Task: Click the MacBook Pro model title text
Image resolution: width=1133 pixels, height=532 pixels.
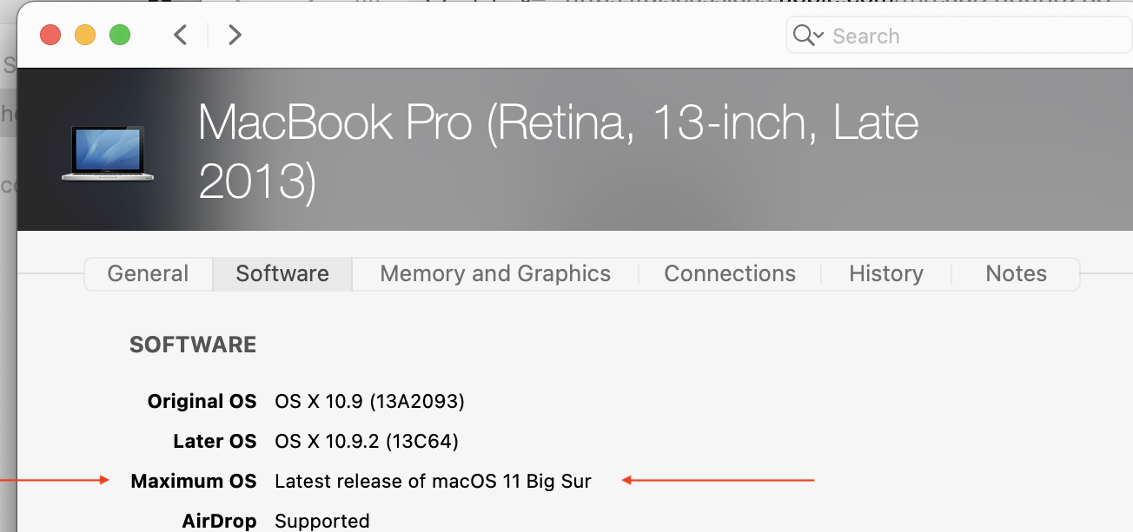Action: (558, 150)
